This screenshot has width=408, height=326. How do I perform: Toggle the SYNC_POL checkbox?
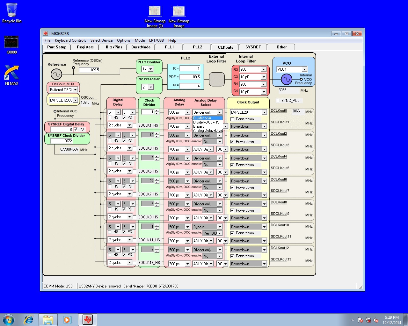tap(278, 101)
